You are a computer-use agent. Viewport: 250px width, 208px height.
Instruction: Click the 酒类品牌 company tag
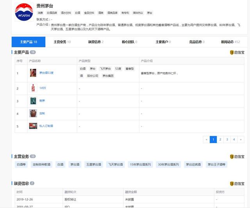pyautogui.click(x=112, y=13)
